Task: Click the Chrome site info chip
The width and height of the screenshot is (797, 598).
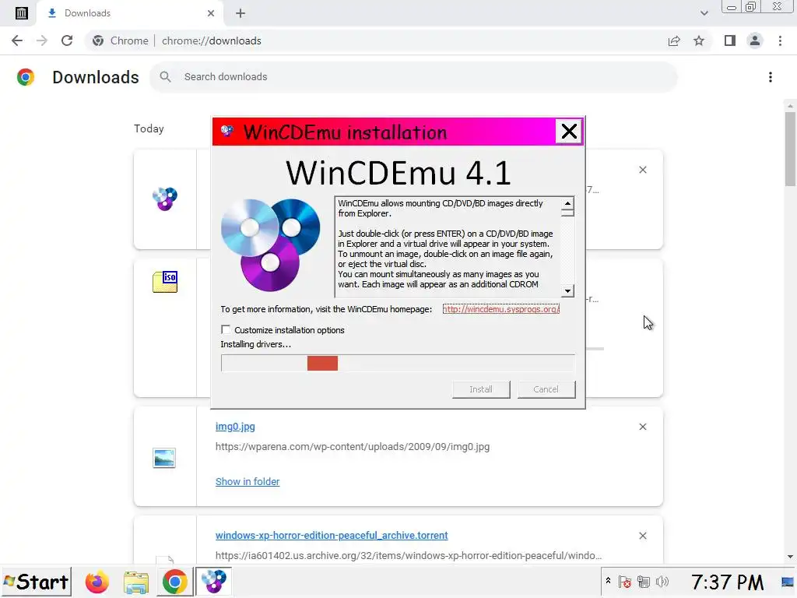Action: tap(121, 40)
